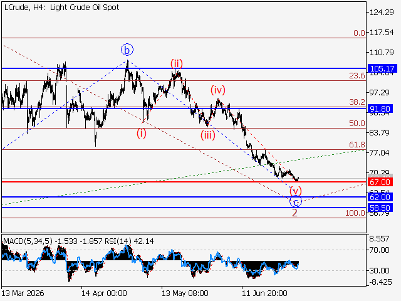Click the 13 May 08:00 time marker
Viewport: 401px width, 301px height.
click(x=185, y=293)
